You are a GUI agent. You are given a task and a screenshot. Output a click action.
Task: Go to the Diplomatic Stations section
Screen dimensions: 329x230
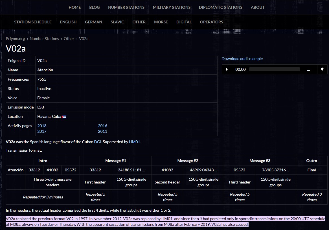coord(220,7)
